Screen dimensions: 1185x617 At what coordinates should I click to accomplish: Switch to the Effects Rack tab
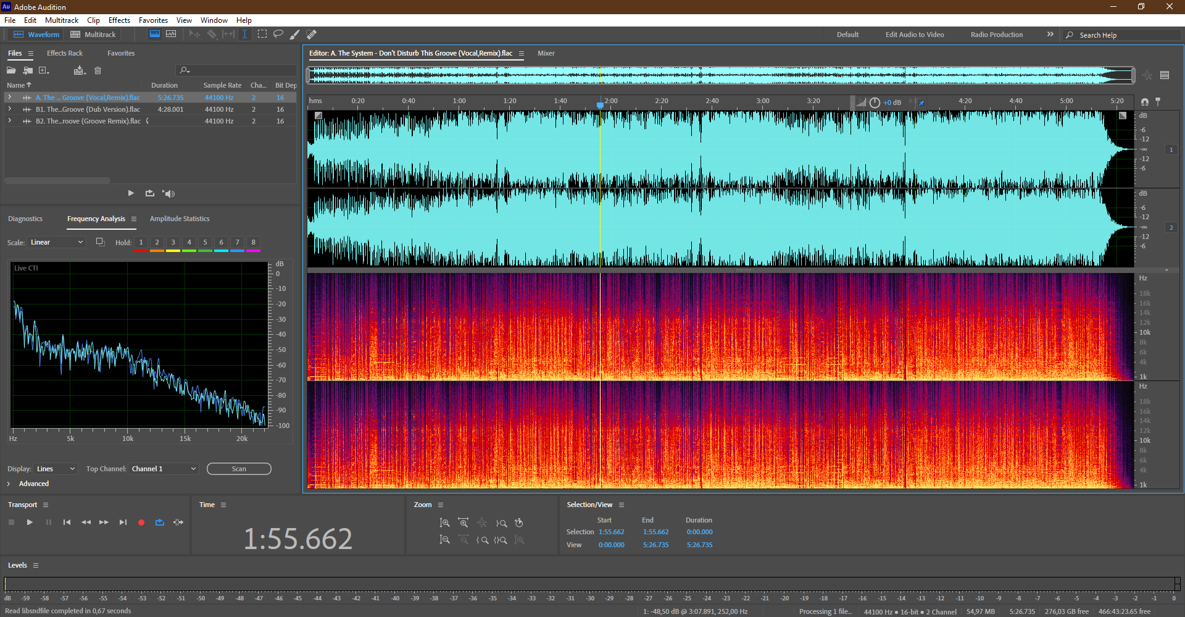pos(65,53)
